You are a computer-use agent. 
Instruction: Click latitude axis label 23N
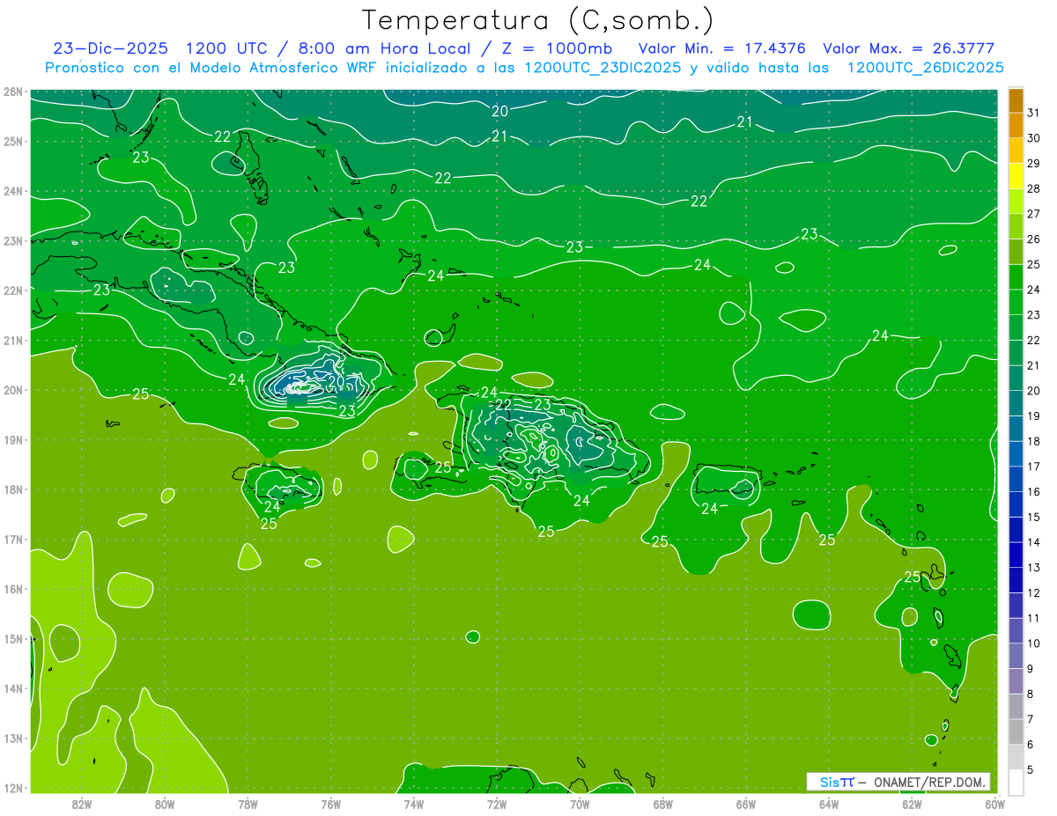(12, 240)
